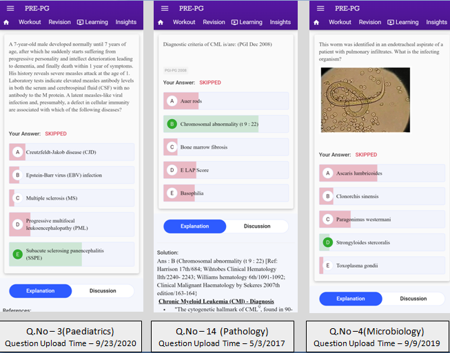Click 'Chronic Myeloid Leukemia (CMI) - Diagnosis' heading
This screenshot has height=353, width=450.
216,301
